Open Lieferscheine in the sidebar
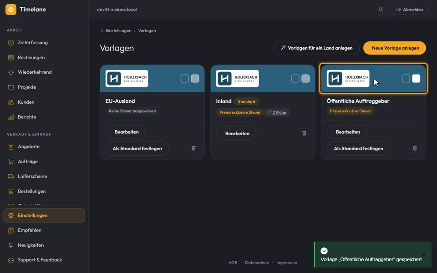The height and width of the screenshot is (273, 437). tap(44, 177)
